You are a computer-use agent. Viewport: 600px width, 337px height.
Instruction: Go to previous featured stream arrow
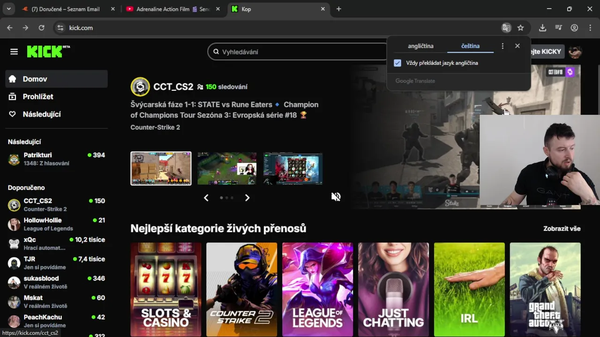pos(206,198)
